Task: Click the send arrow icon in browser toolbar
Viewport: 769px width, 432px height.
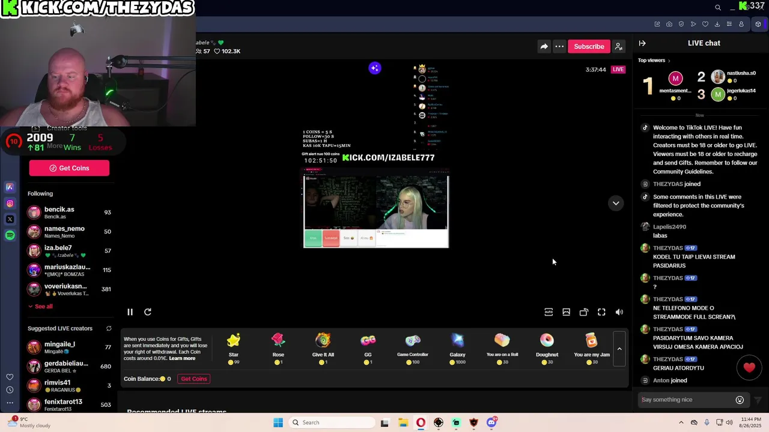Action: [693, 24]
